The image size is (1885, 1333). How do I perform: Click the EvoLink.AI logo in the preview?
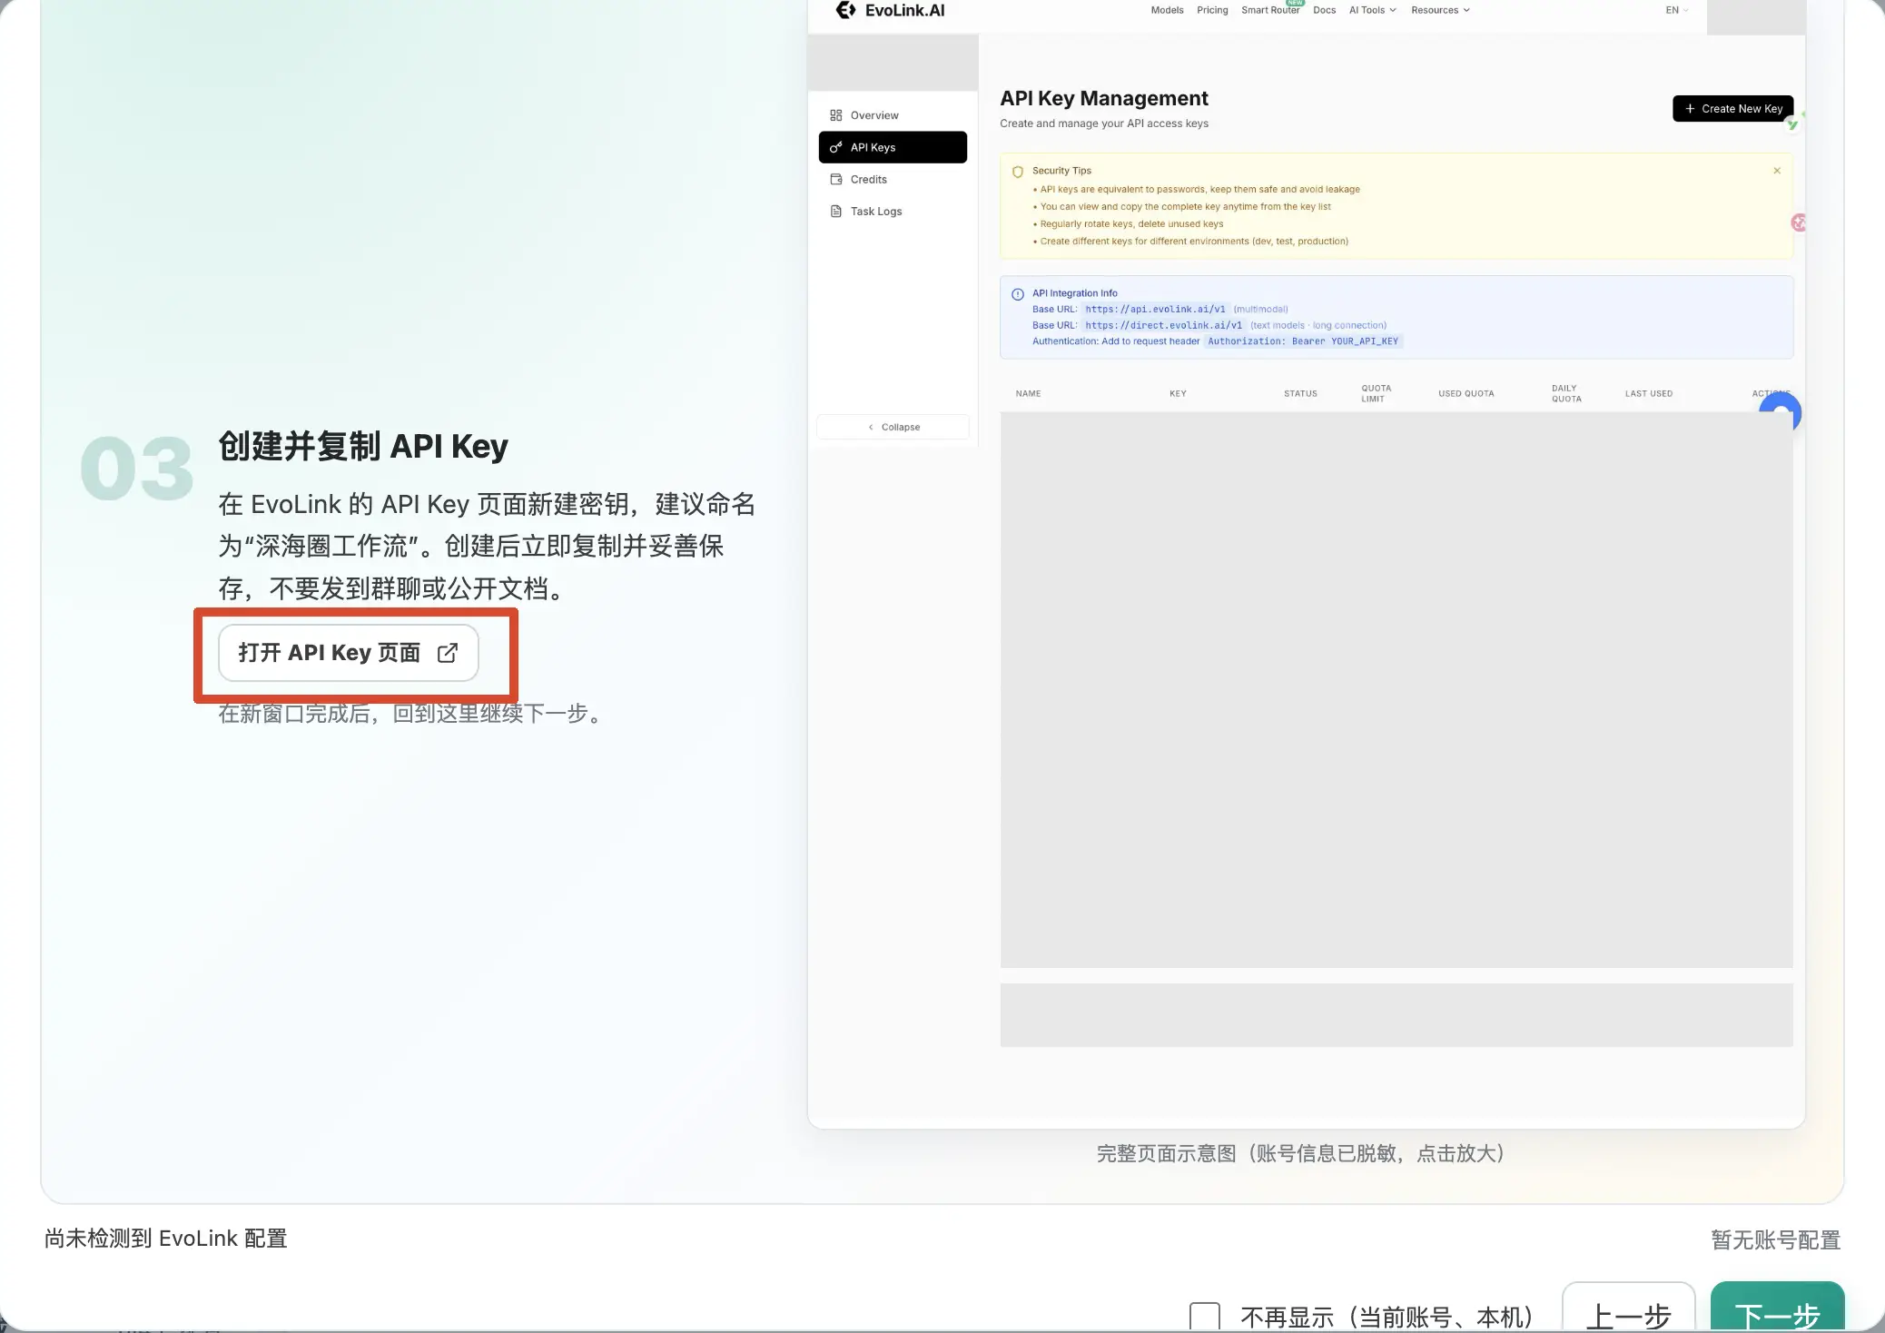890,10
